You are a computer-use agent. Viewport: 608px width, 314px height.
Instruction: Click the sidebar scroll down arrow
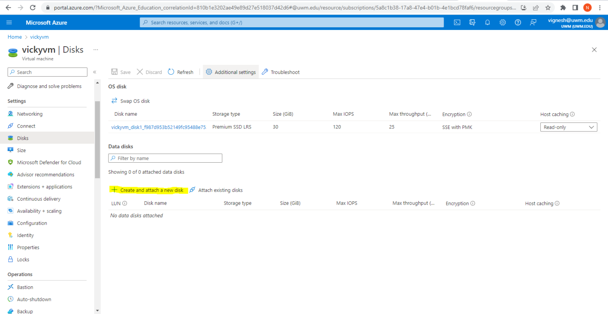tap(97, 311)
